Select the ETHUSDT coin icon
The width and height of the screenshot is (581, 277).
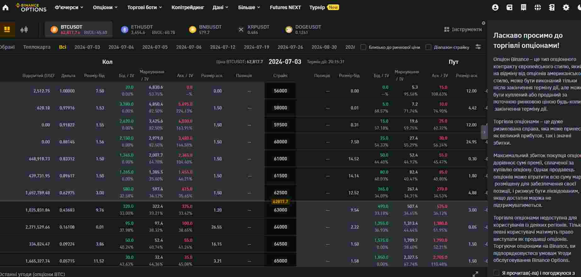pos(125,30)
